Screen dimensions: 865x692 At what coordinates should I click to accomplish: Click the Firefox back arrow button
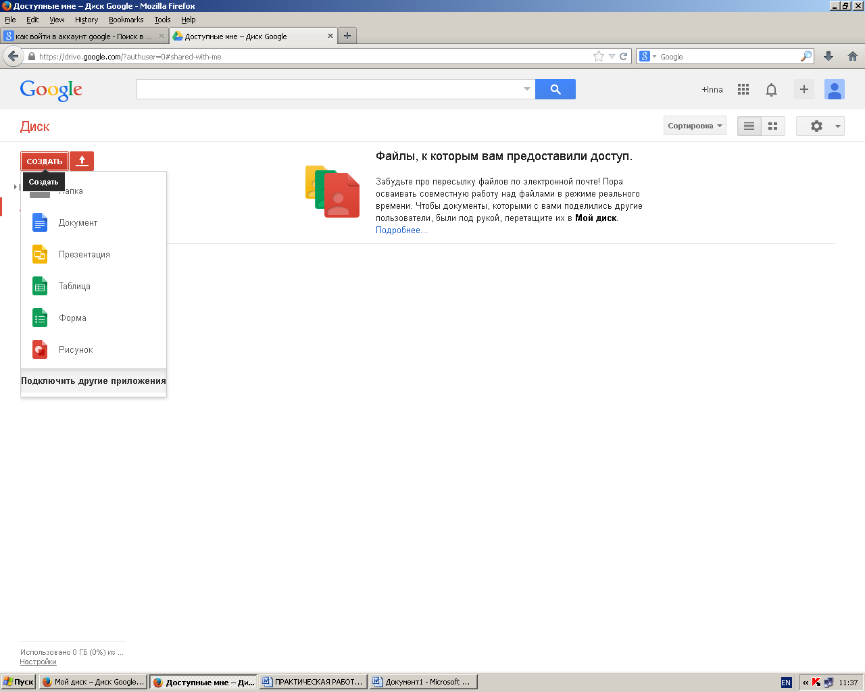point(13,56)
